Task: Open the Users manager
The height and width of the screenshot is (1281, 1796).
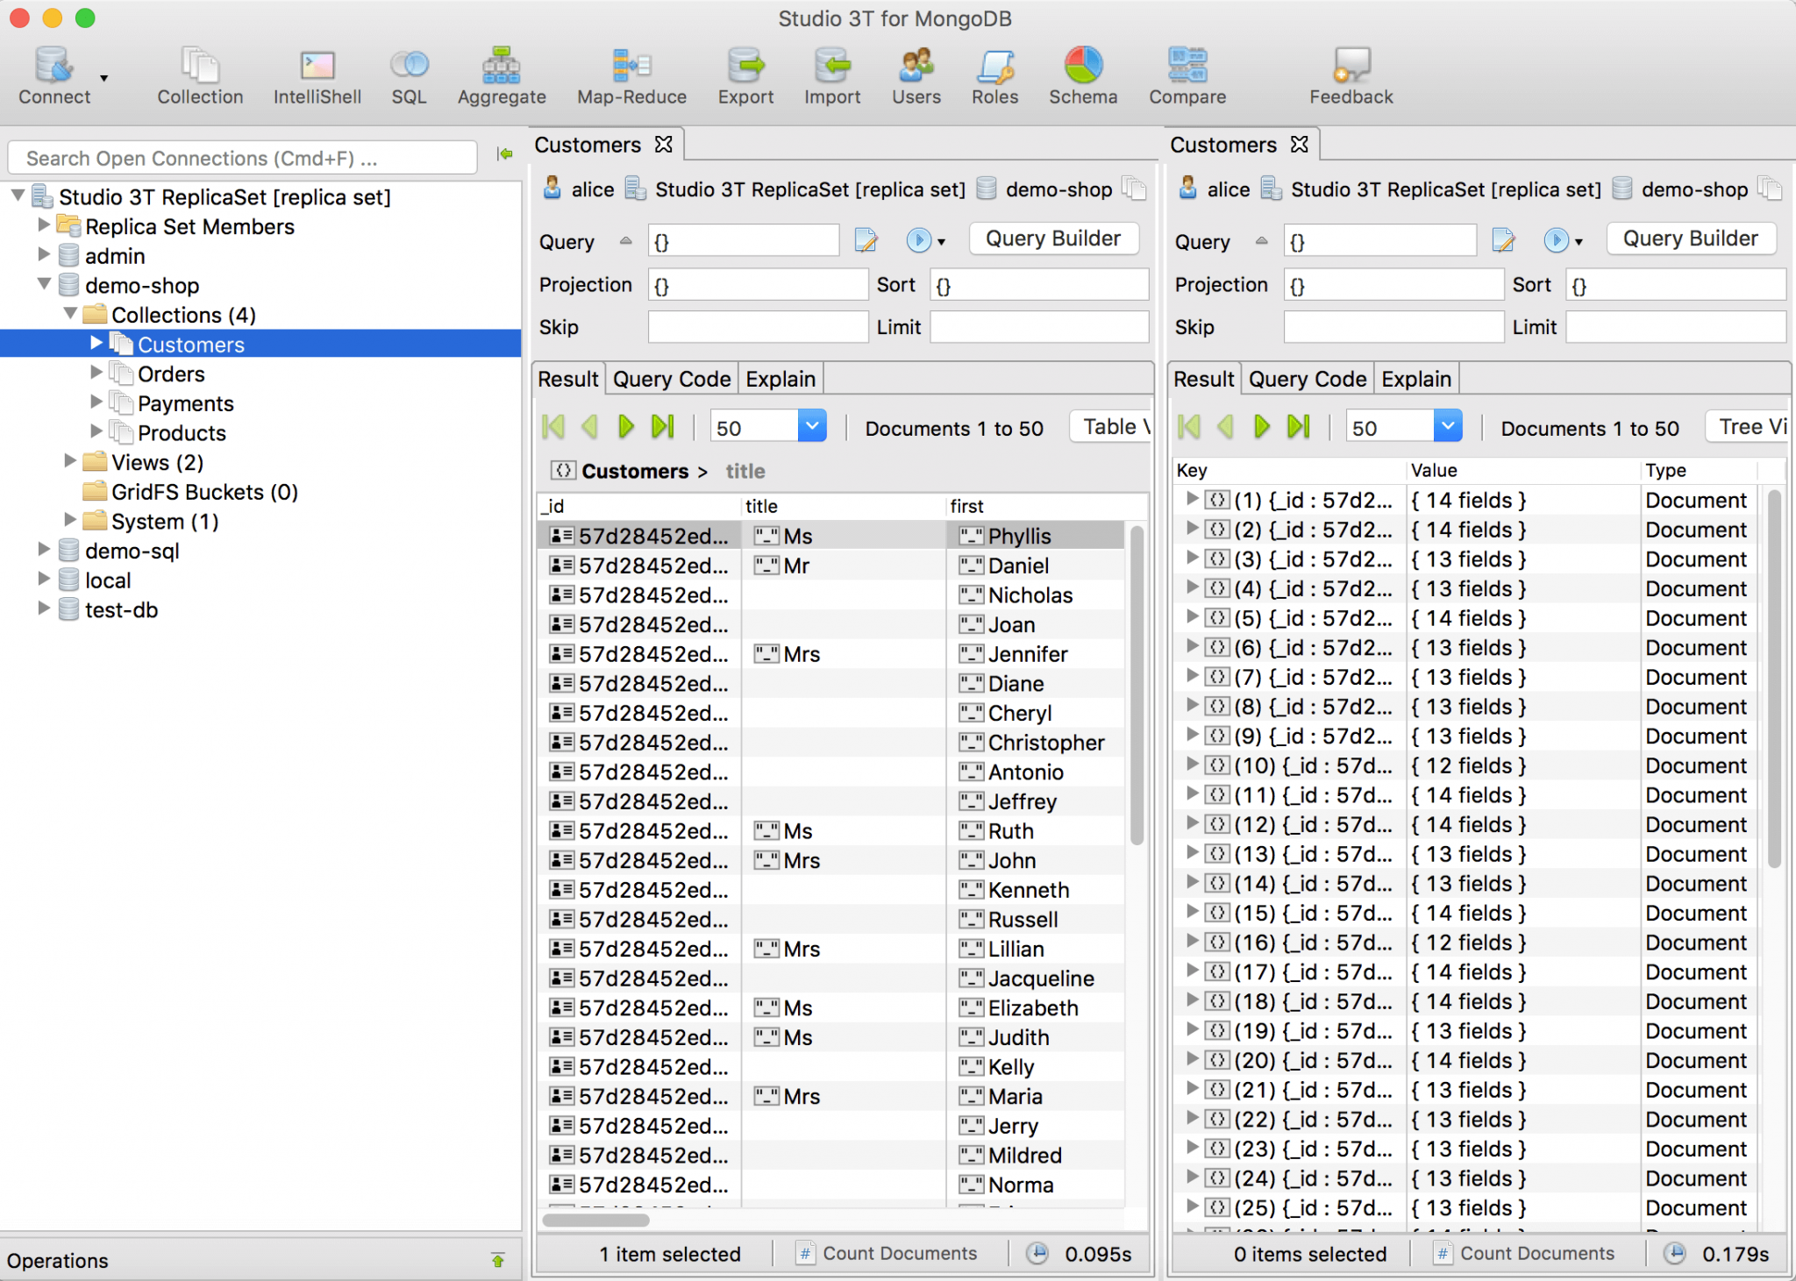Action: pos(915,75)
